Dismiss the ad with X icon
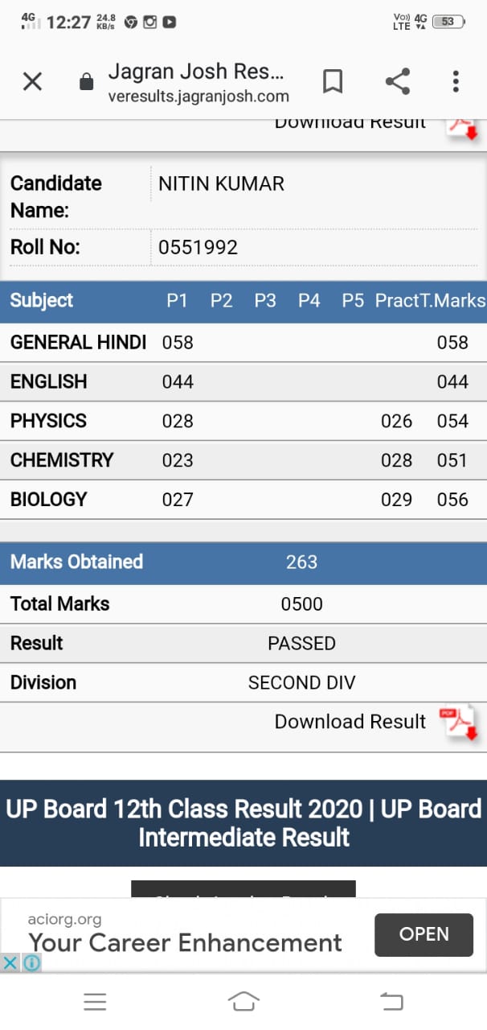This screenshot has width=487, height=1030. click(10, 963)
